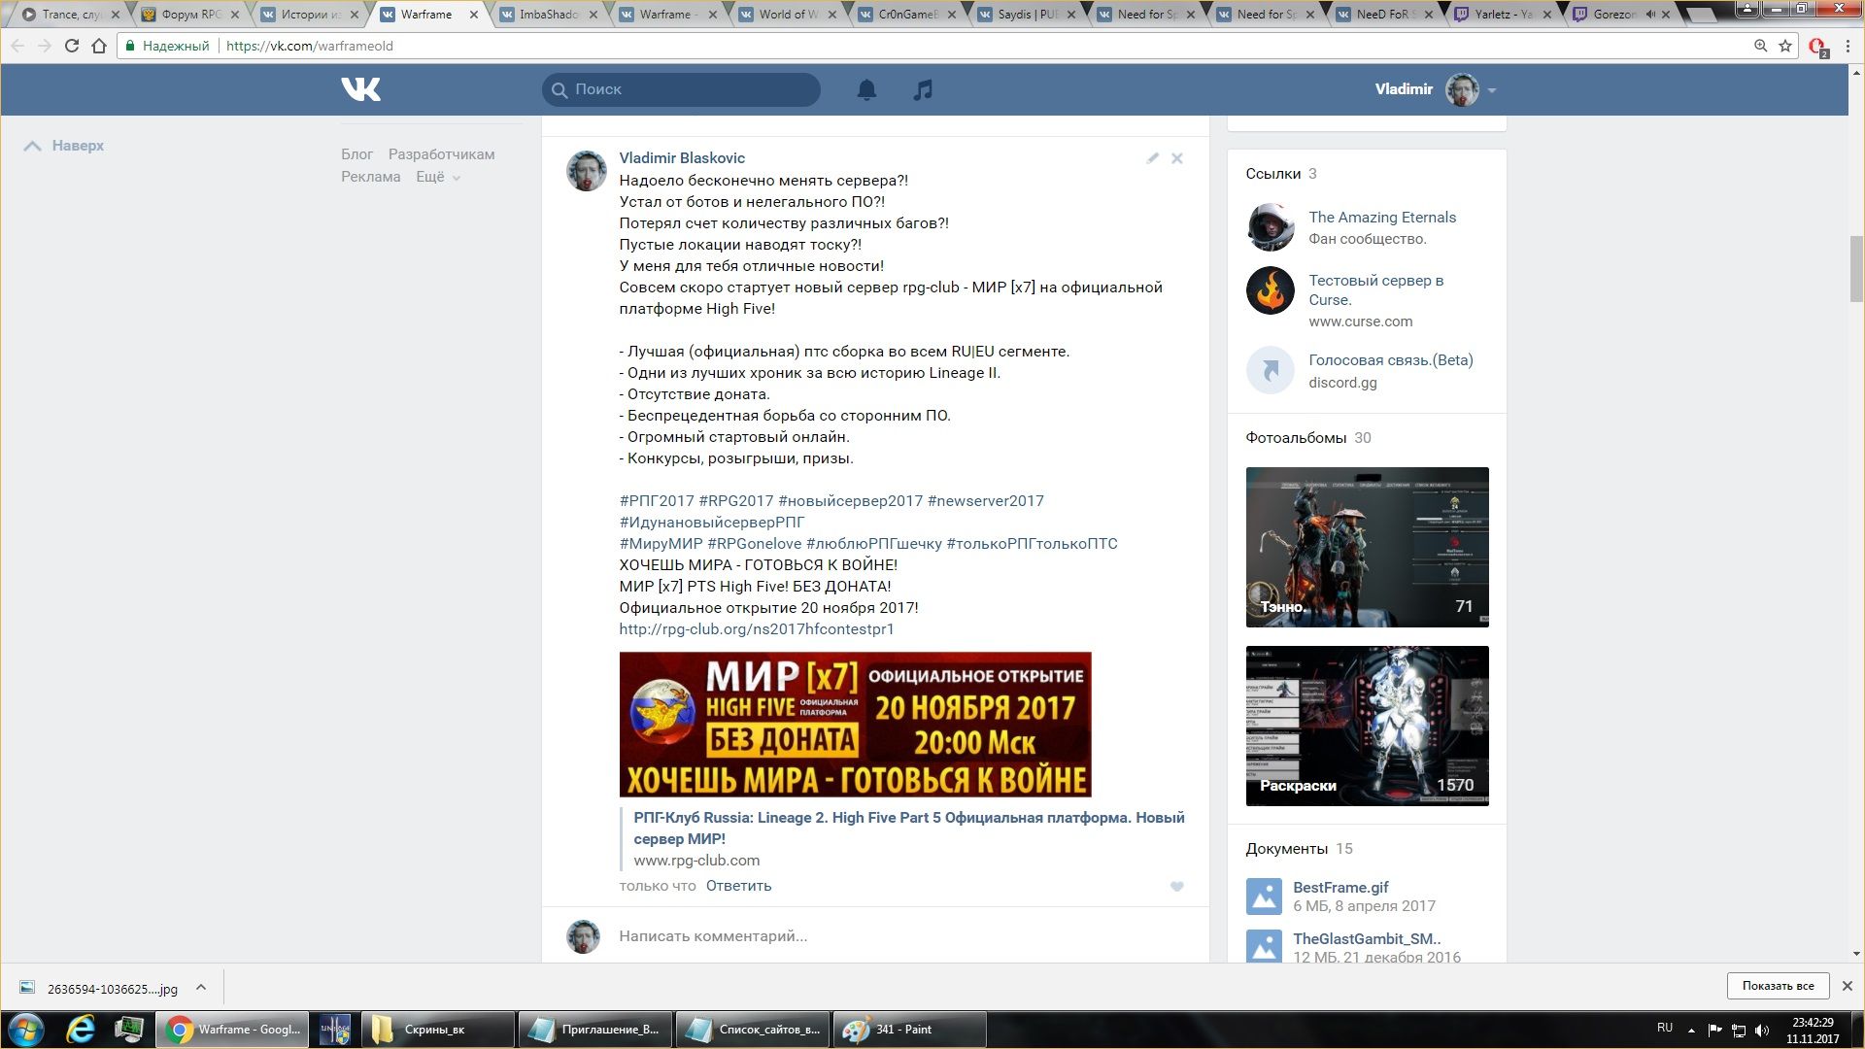Open the Документы section header
Image resolution: width=1865 pixels, height=1049 pixels.
coord(1299,849)
